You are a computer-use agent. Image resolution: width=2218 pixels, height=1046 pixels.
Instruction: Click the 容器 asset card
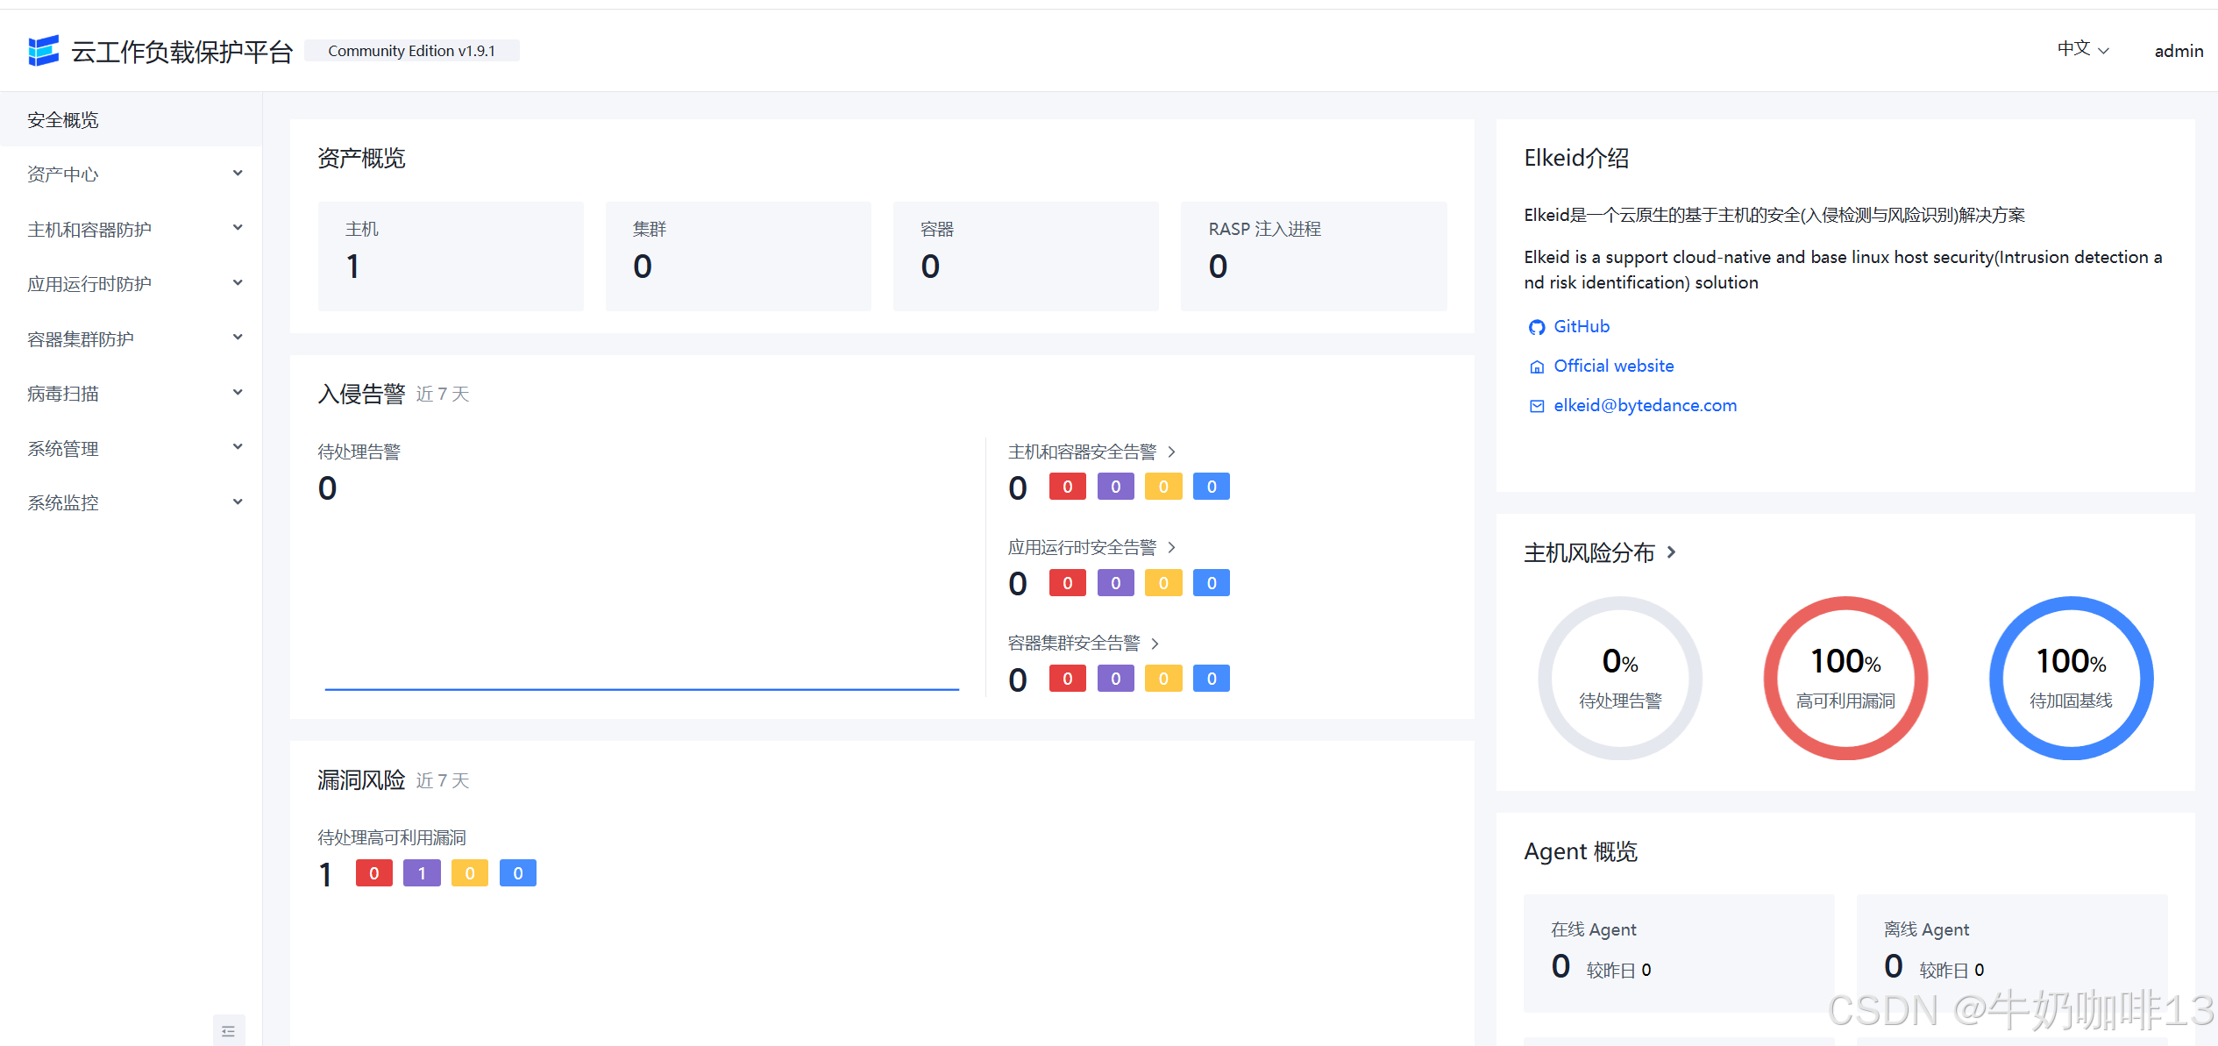point(1026,256)
